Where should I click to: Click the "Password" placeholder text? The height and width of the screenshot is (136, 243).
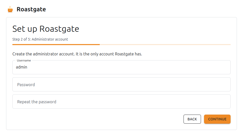click(26, 85)
